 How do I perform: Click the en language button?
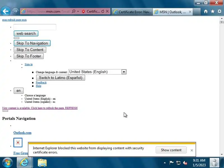point(18,91)
